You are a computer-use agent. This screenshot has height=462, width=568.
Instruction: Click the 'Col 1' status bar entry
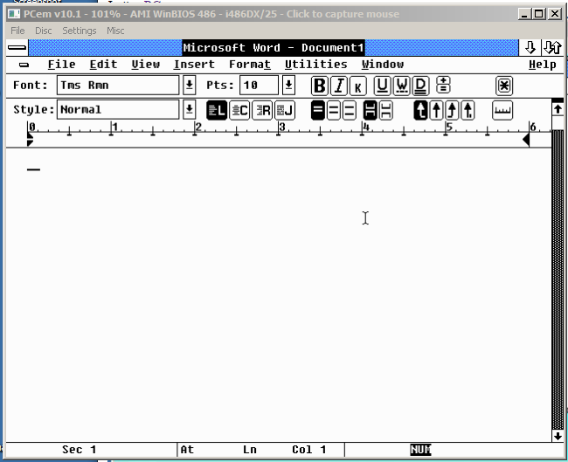[309, 450]
